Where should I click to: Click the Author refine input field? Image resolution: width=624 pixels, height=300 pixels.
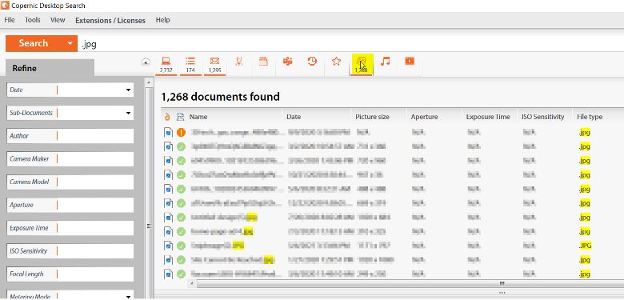(95, 136)
